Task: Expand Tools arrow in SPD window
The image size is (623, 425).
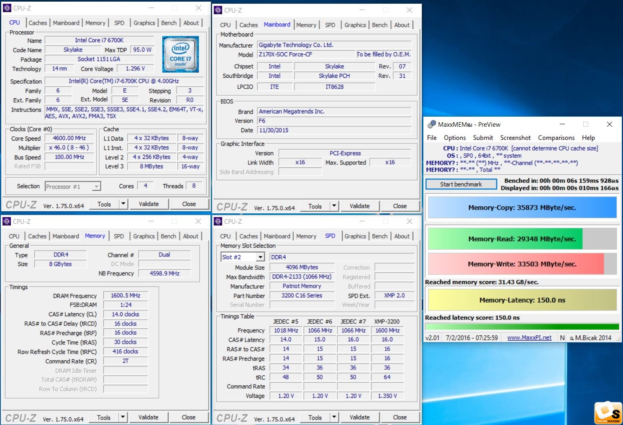Action: (334, 417)
